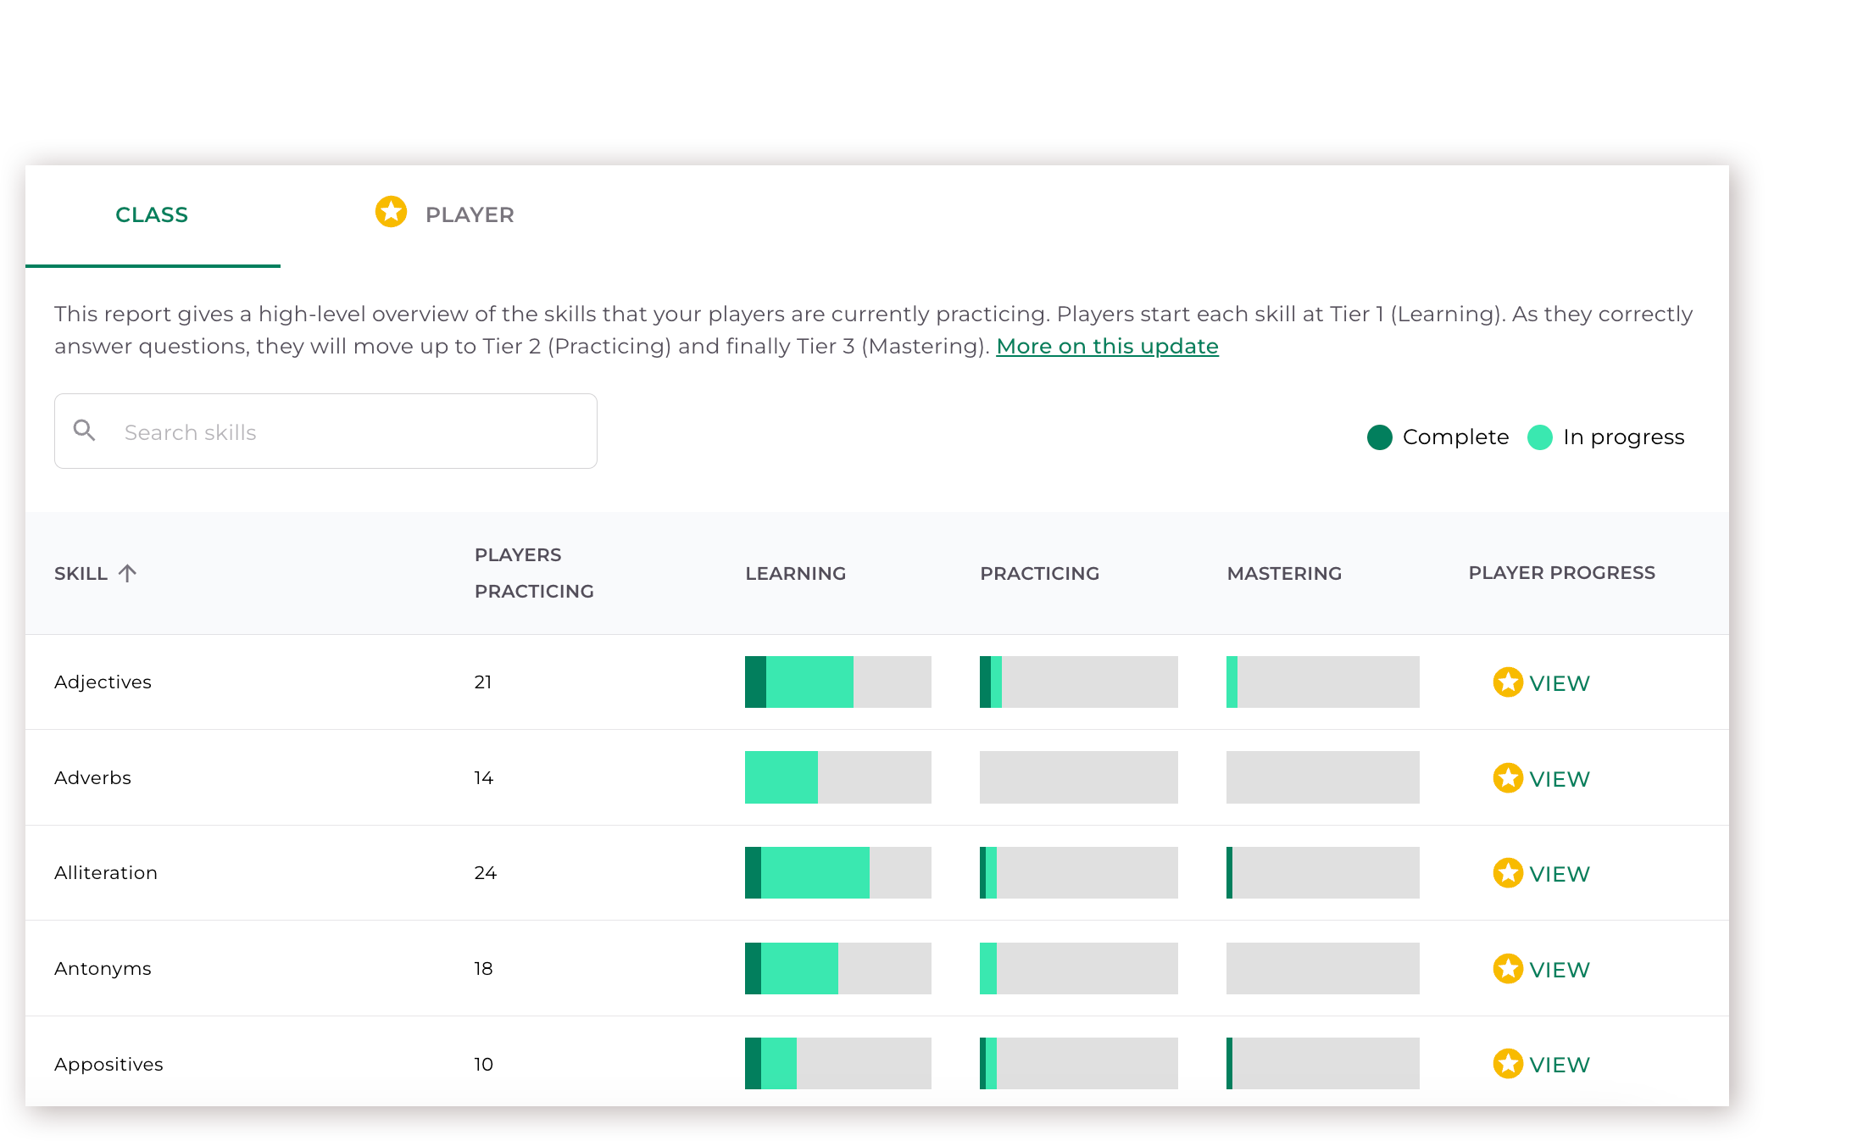Open the LEARNING column header
The width and height of the screenshot is (1852, 1141).
coord(795,573)
